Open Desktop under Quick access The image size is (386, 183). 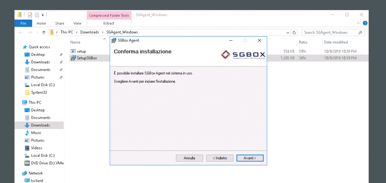click(38, 54)
